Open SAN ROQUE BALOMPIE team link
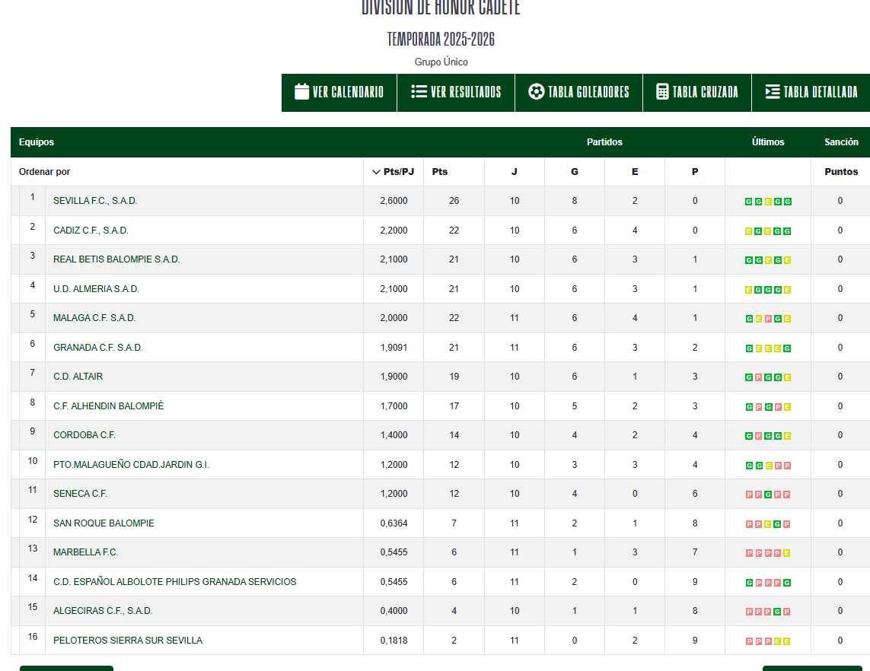This screenshot has height=671, width=870. pyautogui.click(x=104, y=523)
